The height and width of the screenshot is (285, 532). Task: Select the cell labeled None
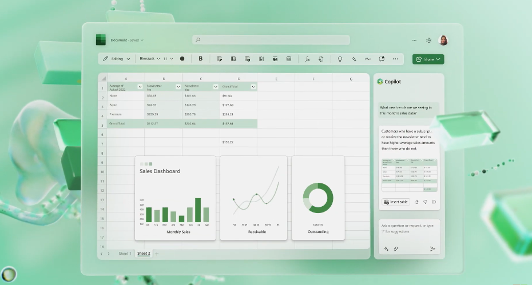pyautogui.click(x=125, y=96)
